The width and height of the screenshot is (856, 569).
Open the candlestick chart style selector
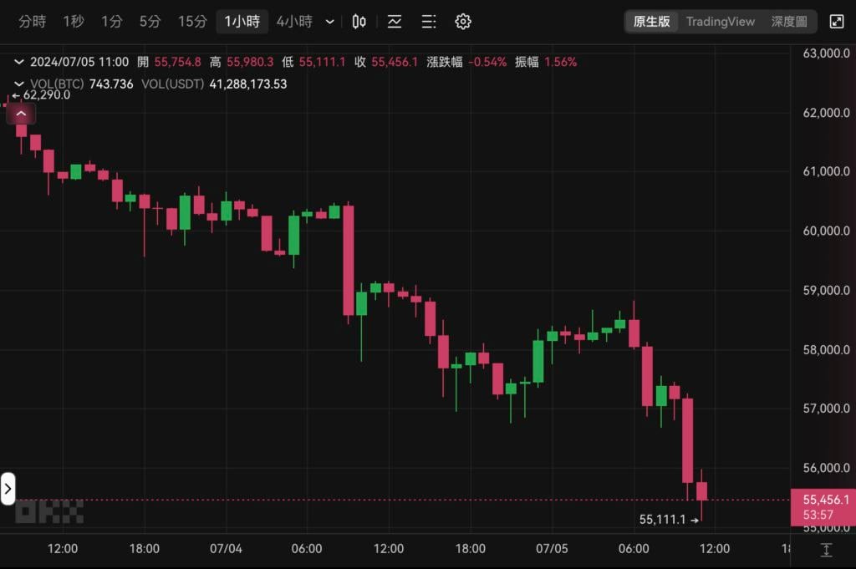(359, 22)
